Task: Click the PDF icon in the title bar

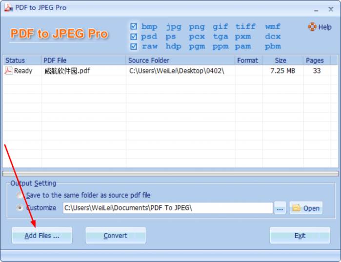Action: tap(9, 8)
